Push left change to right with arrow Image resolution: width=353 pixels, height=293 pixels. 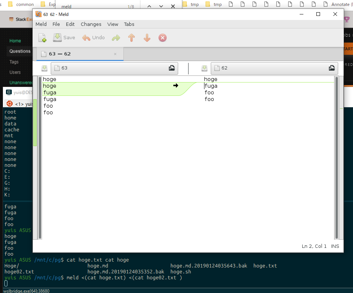click(176, 85)
